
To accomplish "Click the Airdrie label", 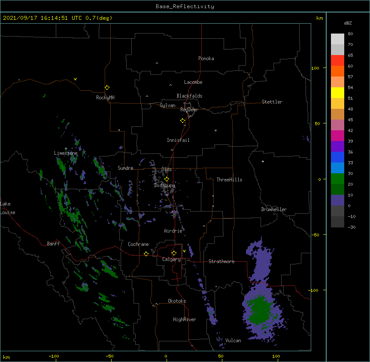I will 173,231.
